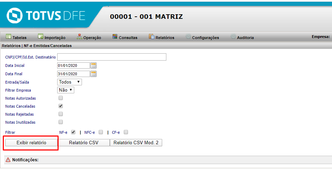Click the Exibir relatório button
This screenshot has height=170, width=332.
click(31, 143)
